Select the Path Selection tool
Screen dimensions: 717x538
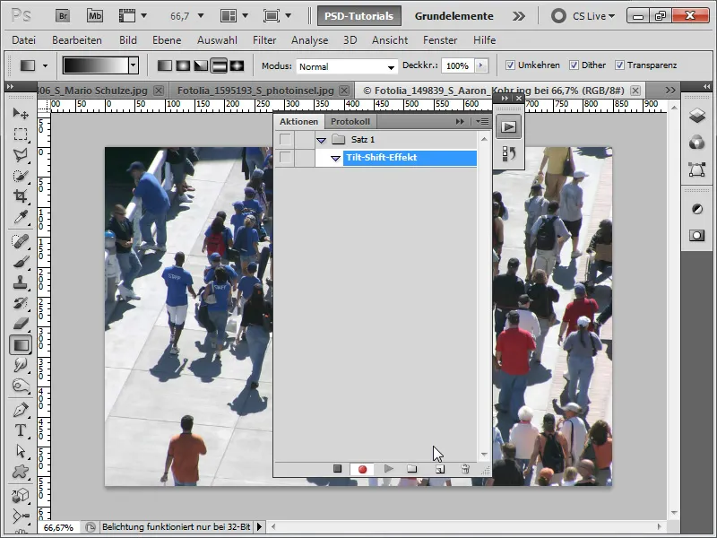click(20, 451)
